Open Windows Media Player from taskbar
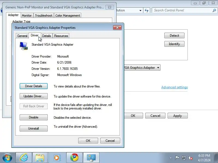The image size is (218, 163). (x=57, y=158)
